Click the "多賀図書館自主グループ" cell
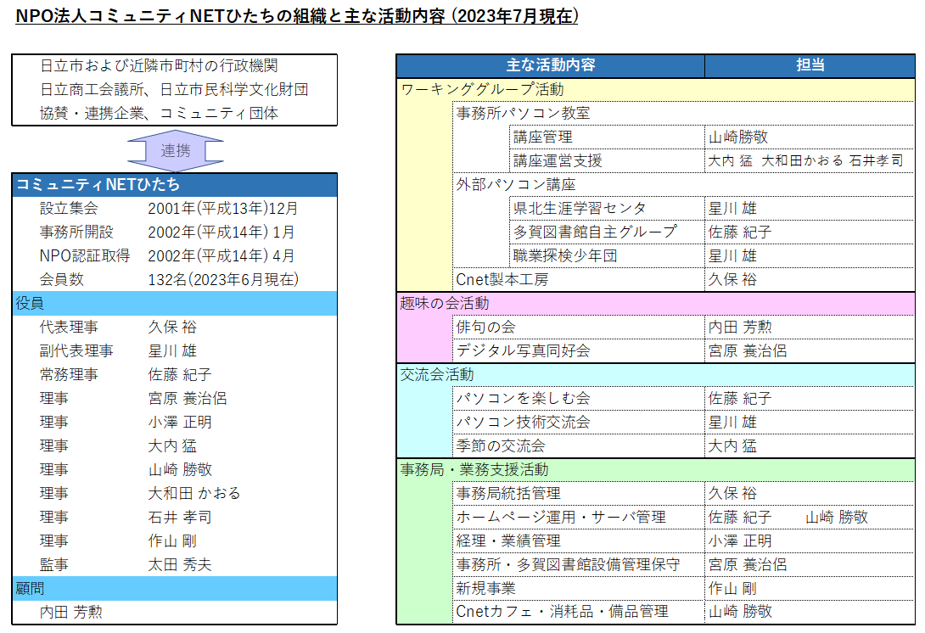 coord(607,232)
